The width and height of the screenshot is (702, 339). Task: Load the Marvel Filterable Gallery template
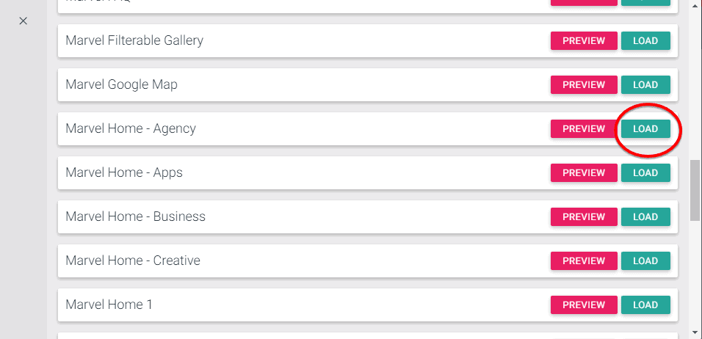(645, 41)
